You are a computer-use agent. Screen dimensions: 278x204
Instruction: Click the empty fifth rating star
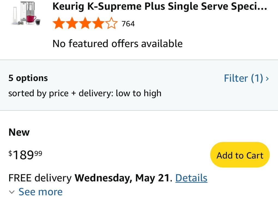[112, 24]
